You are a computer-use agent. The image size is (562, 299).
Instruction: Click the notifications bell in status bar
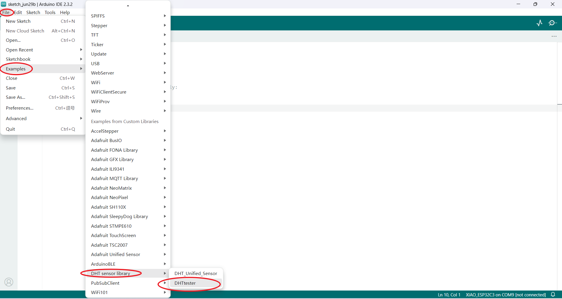(553, 295)
